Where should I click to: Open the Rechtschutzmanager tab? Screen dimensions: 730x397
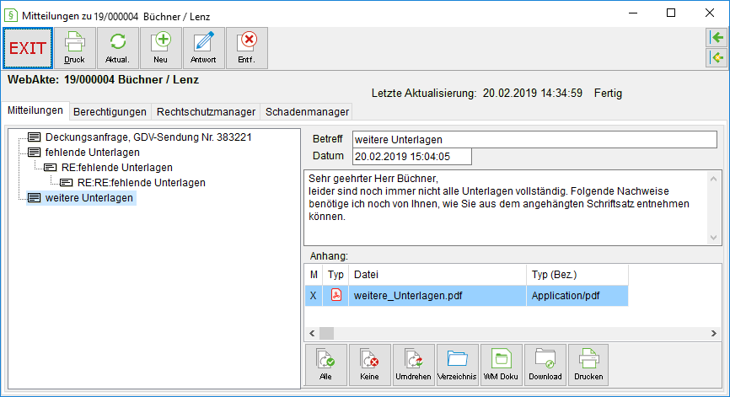point(206,112)
